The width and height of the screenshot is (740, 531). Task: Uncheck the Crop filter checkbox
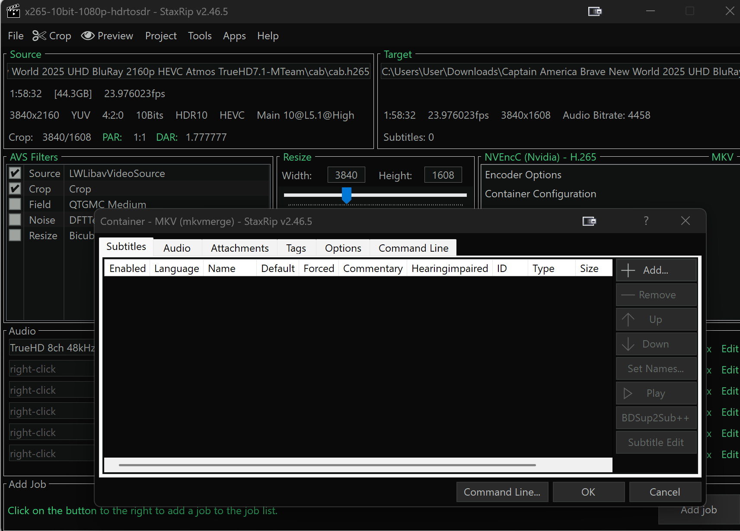[x=15, y=189]
